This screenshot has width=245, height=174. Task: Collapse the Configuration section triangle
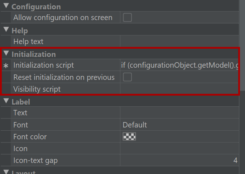click(6, 6)
